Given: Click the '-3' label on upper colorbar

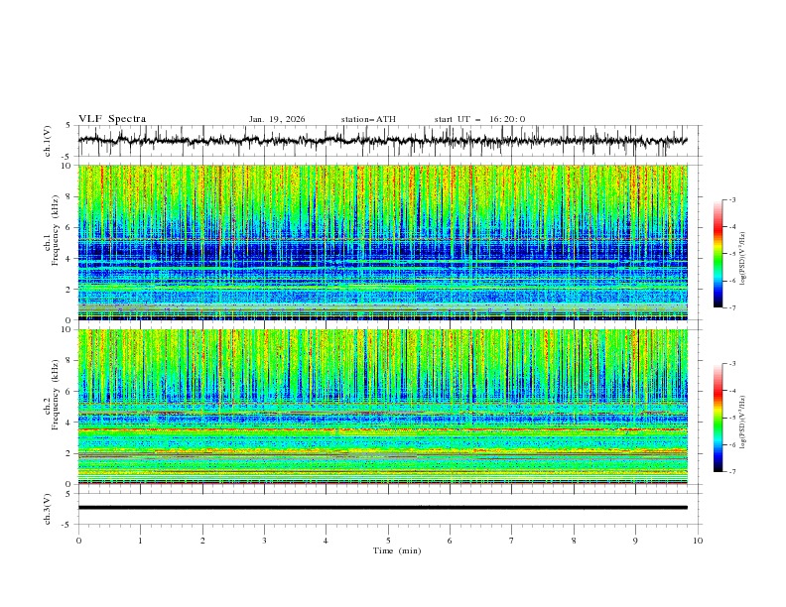Looking at the screenshot, I should [x=732, y=199].
